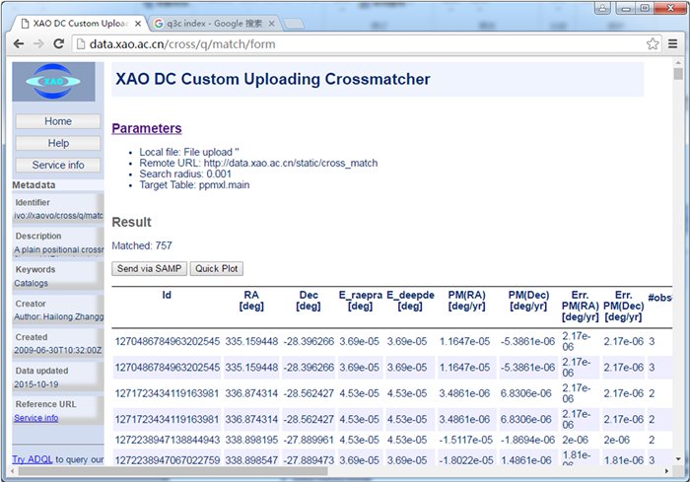Viewport: 690px width, 482px height.
Task: Bookmark page with the star icon
Action: point(653,44)
